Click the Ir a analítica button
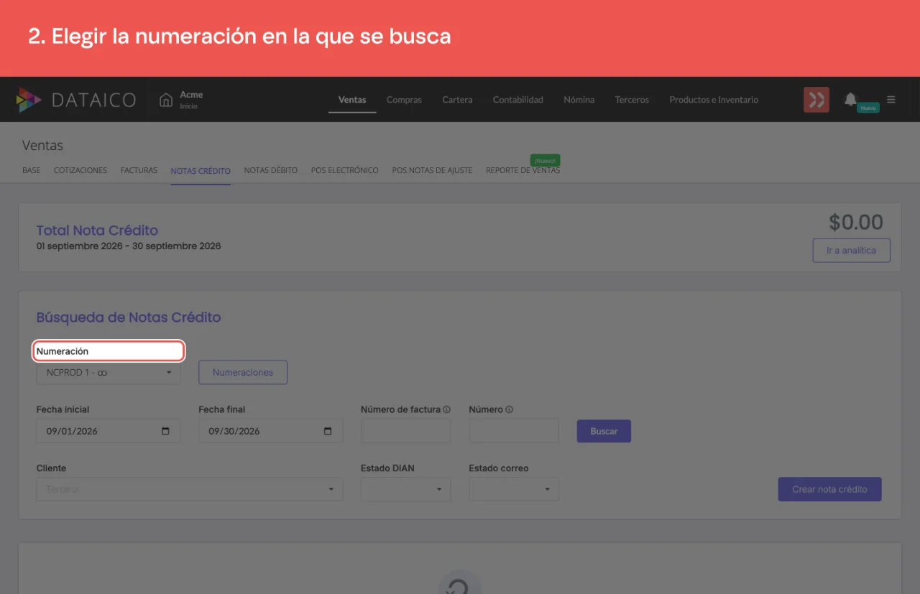This screenshot has width=920, height=594. [852, 251]
